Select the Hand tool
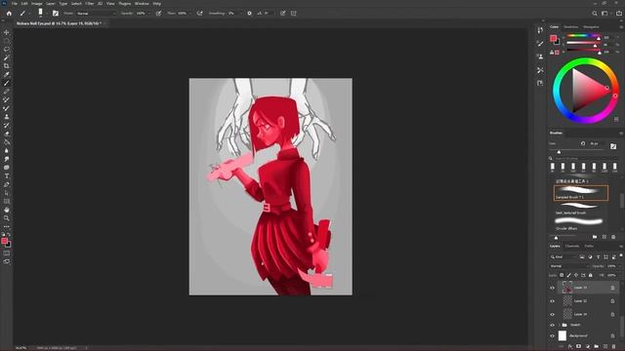The width and height of the screenshot is (625, 351). point(7,210)
